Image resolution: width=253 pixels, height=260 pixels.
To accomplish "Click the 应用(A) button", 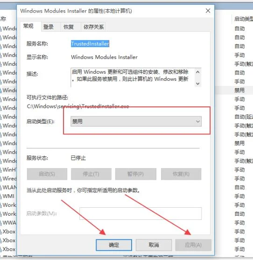I will 193,245.
